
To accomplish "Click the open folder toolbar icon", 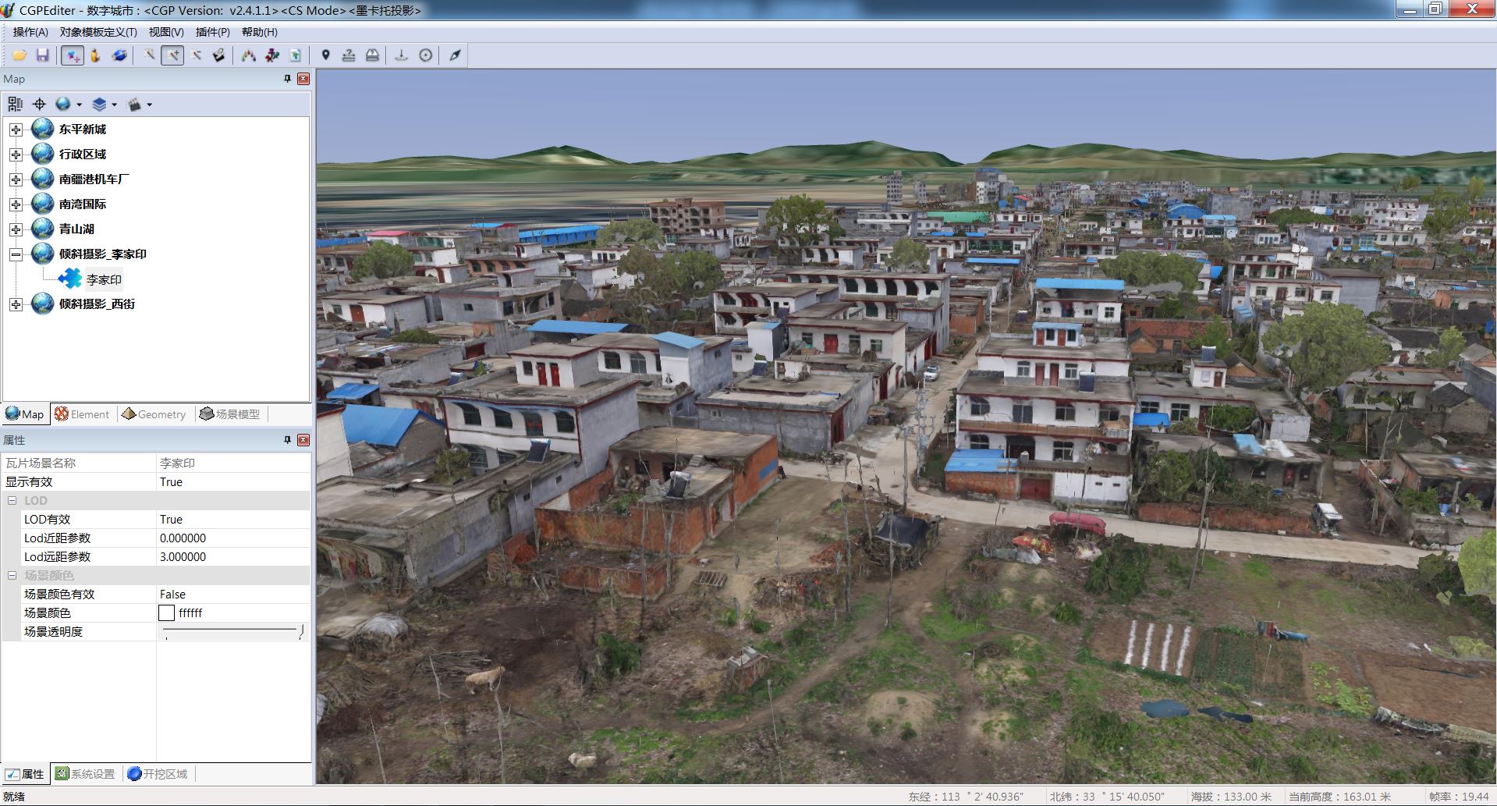I will [20, 55].
